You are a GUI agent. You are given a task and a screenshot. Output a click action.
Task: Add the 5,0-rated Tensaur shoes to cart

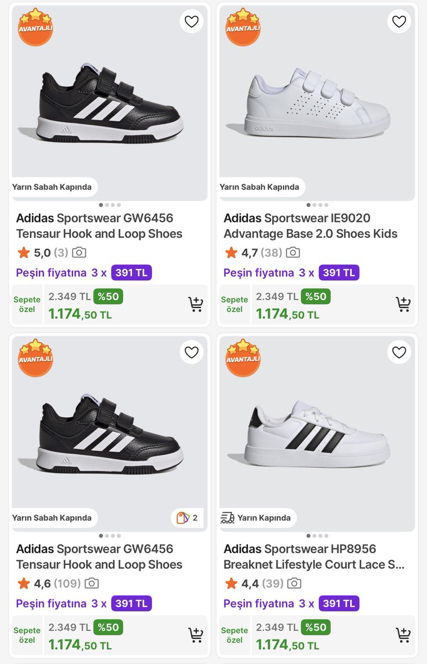tap(195, 304)
